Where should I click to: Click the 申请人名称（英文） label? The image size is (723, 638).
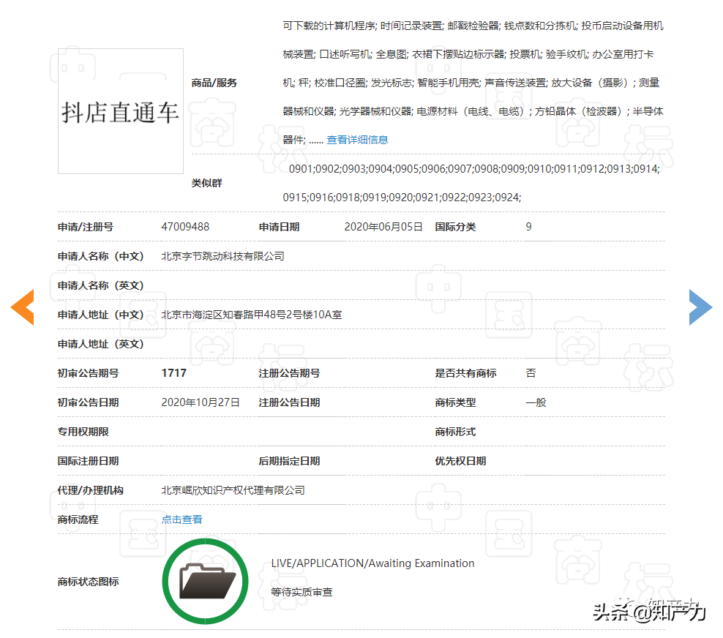tap(100, 285)
